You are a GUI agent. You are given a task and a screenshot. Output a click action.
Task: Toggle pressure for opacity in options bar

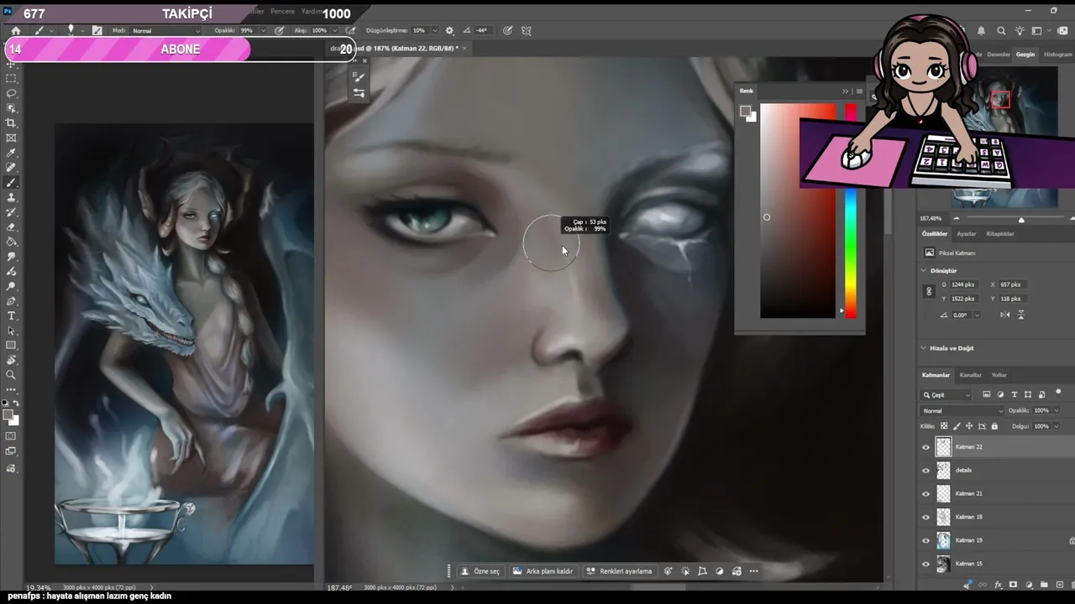(279, 30)
